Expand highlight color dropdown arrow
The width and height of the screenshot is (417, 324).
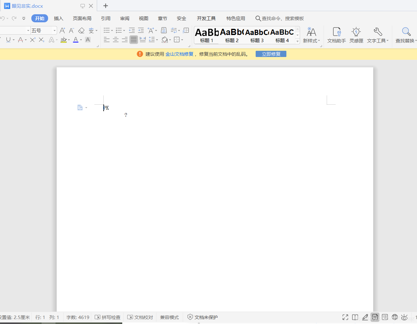[x=69, y=40]
